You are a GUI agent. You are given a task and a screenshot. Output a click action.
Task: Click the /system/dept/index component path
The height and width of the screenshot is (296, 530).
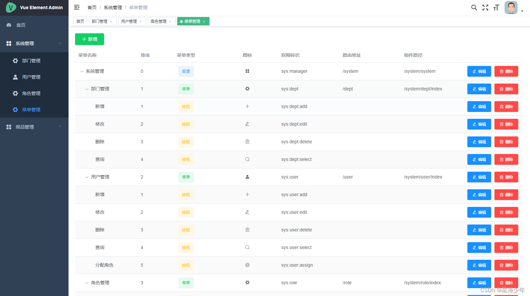tap(423, 89)
